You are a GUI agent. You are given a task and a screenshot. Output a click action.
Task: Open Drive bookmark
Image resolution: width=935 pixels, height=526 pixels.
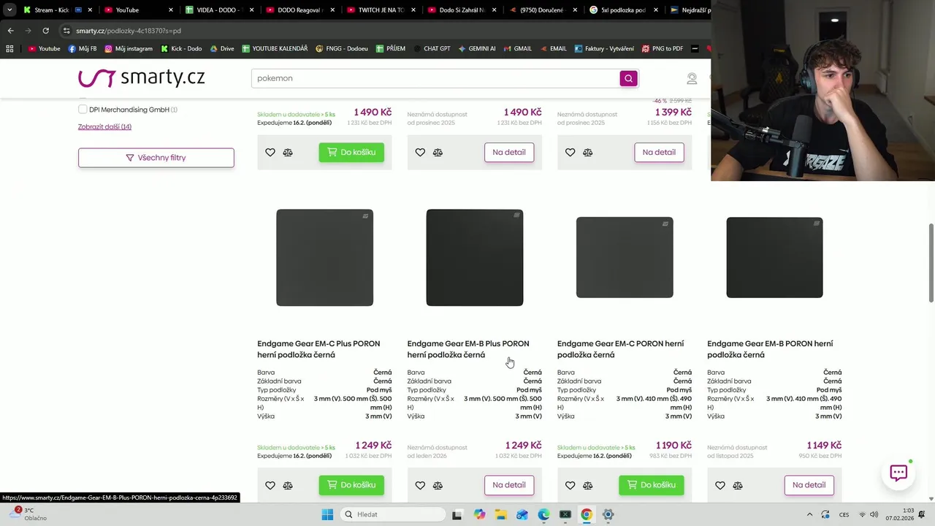(222, 49)
